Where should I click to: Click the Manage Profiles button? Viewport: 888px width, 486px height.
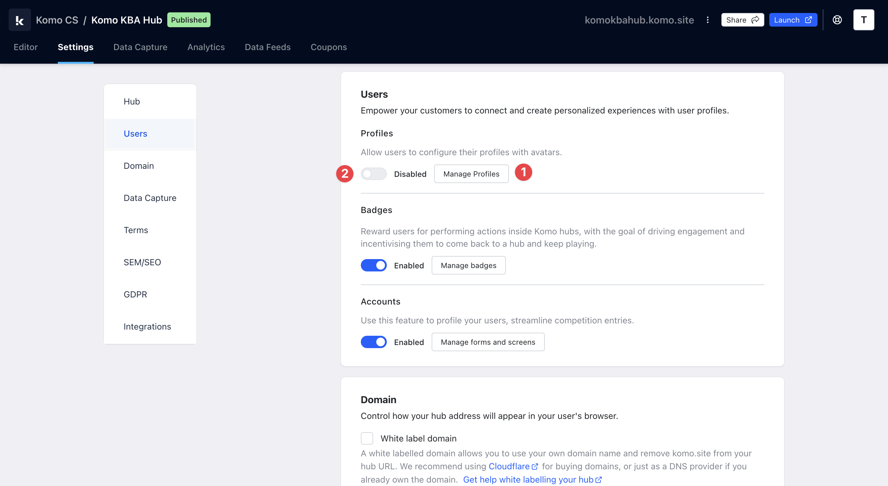471,174
